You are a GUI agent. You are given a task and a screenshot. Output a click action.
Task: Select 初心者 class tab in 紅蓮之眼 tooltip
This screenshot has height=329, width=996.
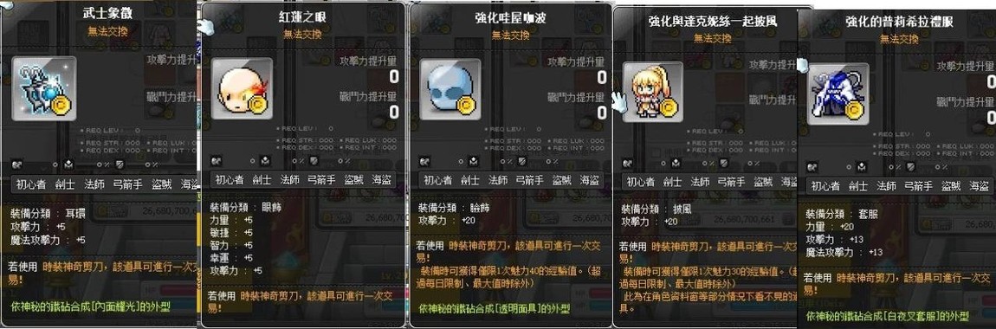coord(230,180)
